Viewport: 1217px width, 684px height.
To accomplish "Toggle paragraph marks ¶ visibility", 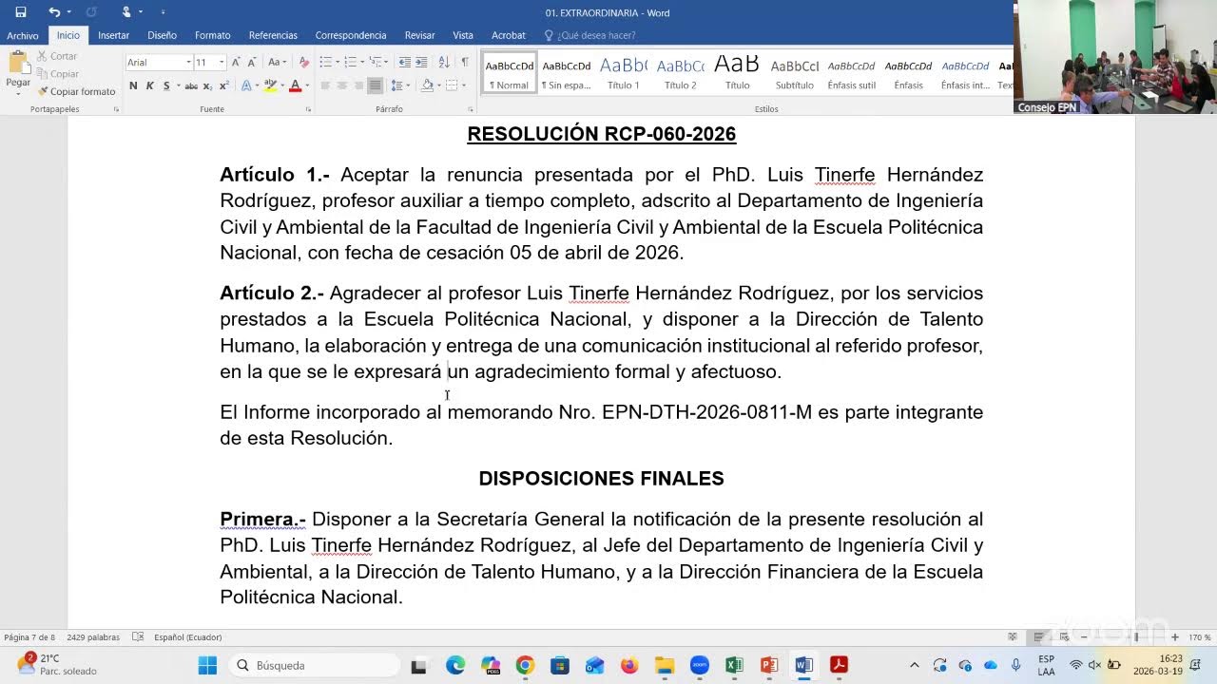I will tap(465, 62).
